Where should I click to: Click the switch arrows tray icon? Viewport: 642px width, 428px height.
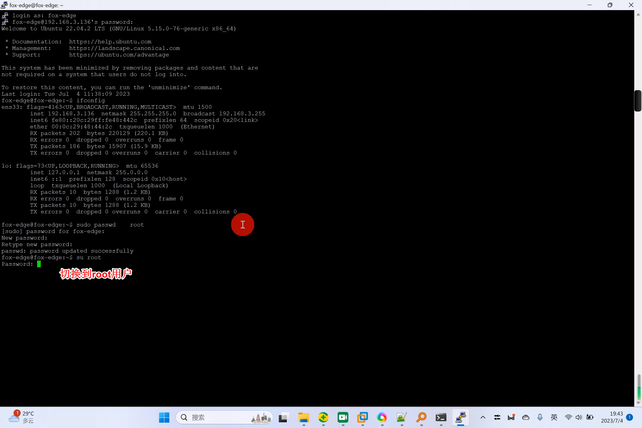pos(497,417)
